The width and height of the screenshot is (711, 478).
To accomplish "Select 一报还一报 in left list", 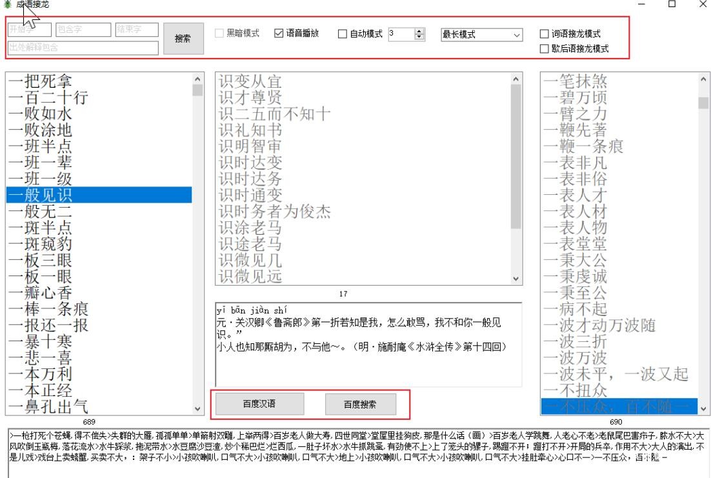I will tap(99, 325).
